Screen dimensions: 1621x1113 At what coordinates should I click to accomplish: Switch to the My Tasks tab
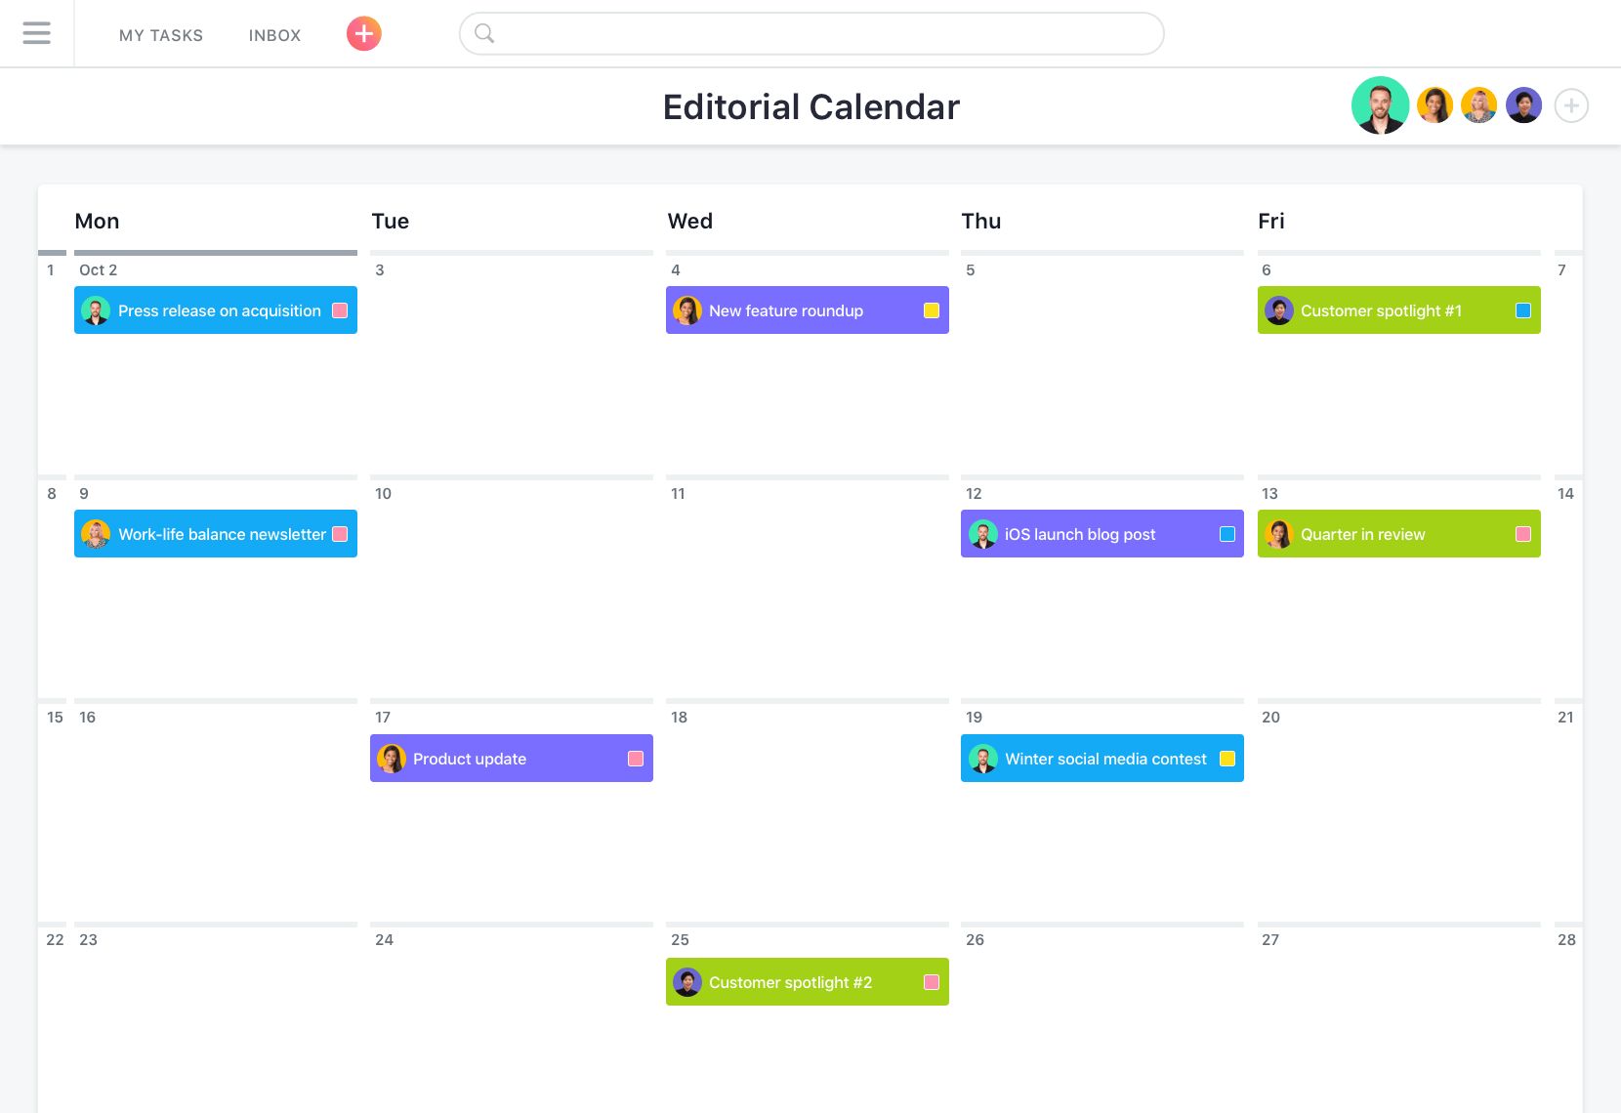click(160, 34)
